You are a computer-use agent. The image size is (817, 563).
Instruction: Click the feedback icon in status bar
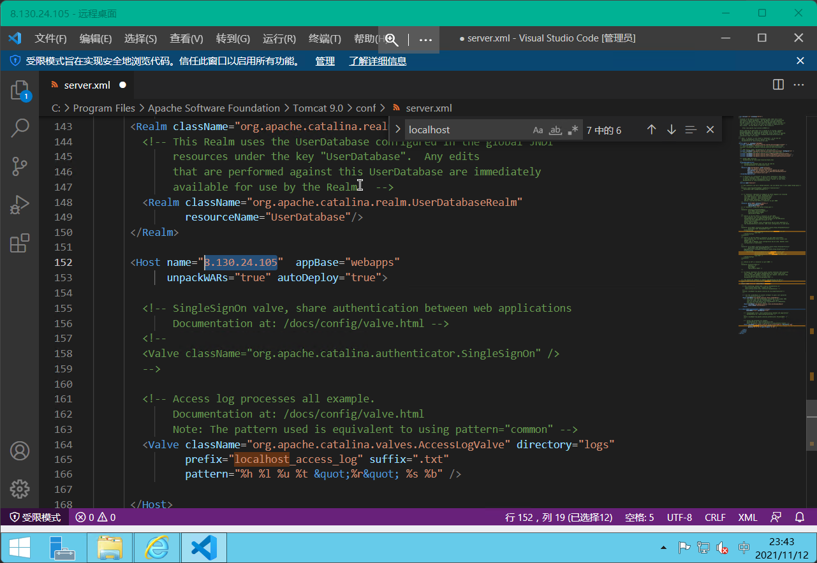pyautogui.click(x=776, y=517)
